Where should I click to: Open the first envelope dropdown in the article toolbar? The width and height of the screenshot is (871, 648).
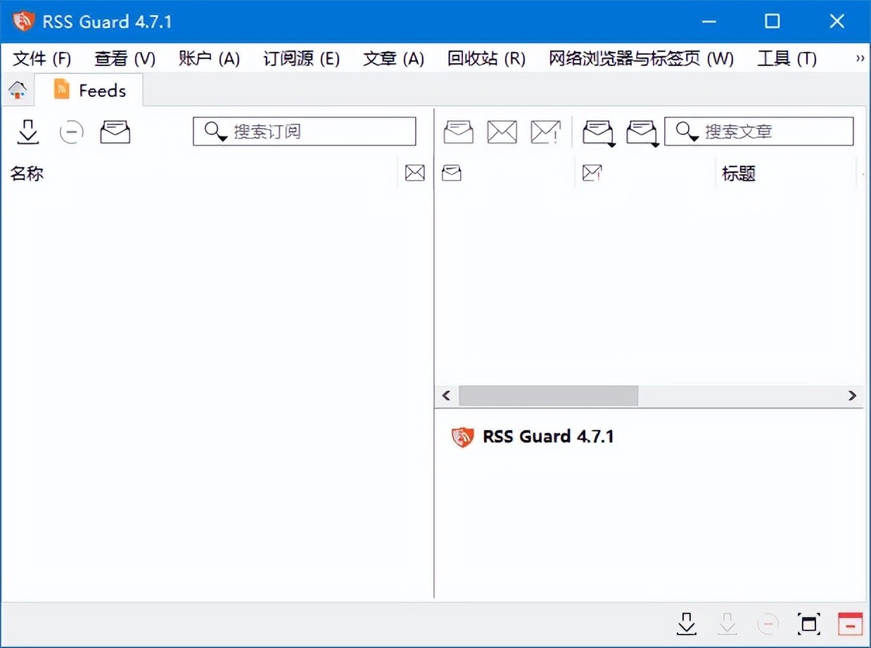tap(599, 132)
